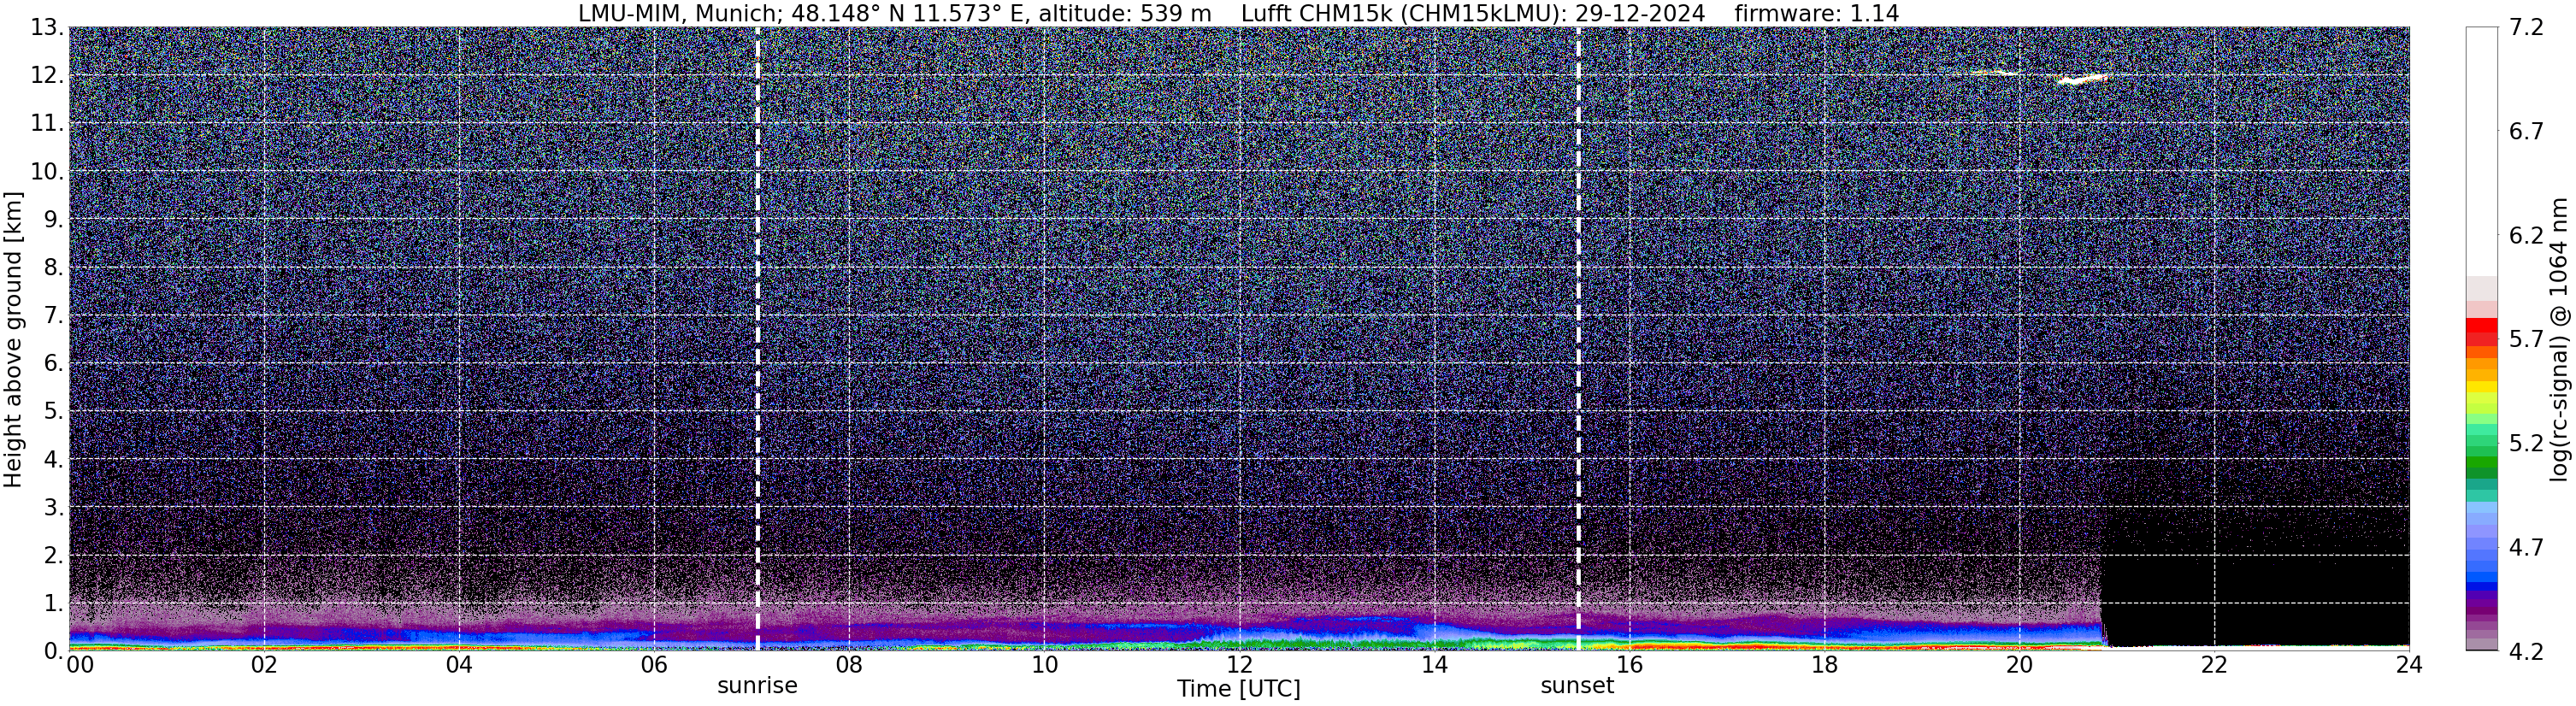Click colorbar tick label '5.2'
The image size is (2576, 706).
[x=2526, y=444]
